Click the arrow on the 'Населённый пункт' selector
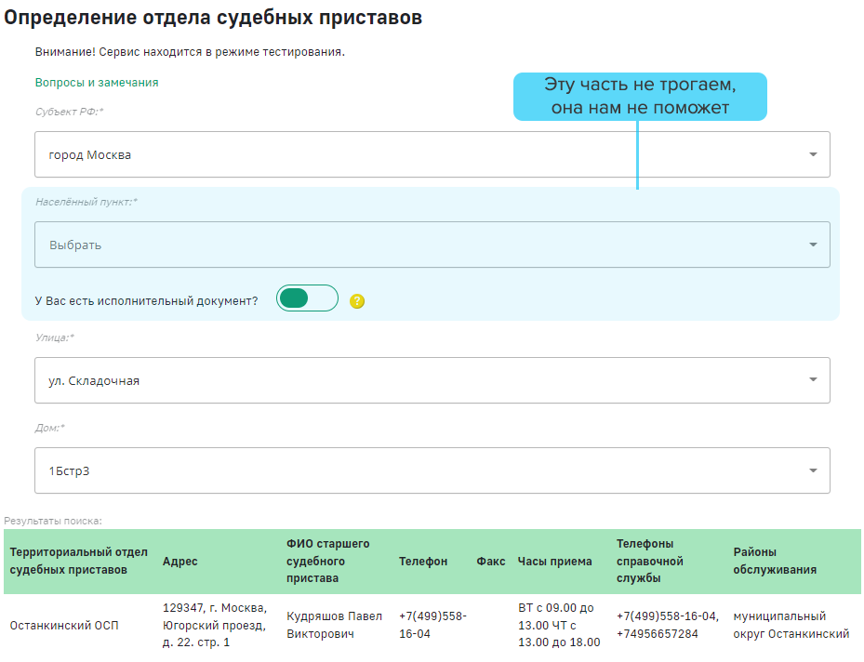Image resolution: width=864 pixels, height=662 pixels. point(811,245)
